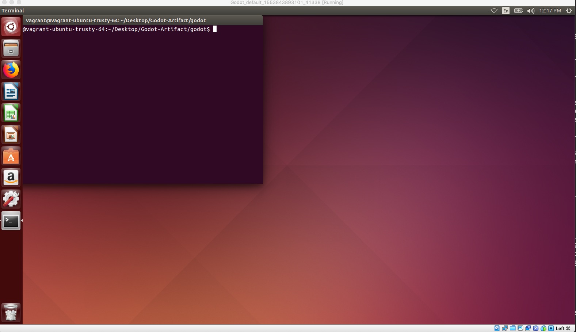
Task: Click the terminal window title bar text
Action: pos(116,20)
